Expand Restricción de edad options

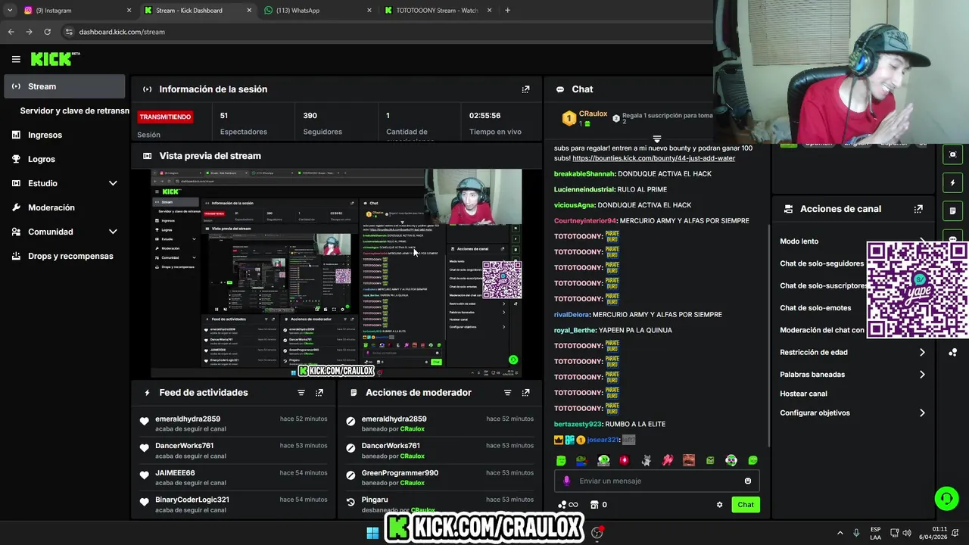pos(922,352)
